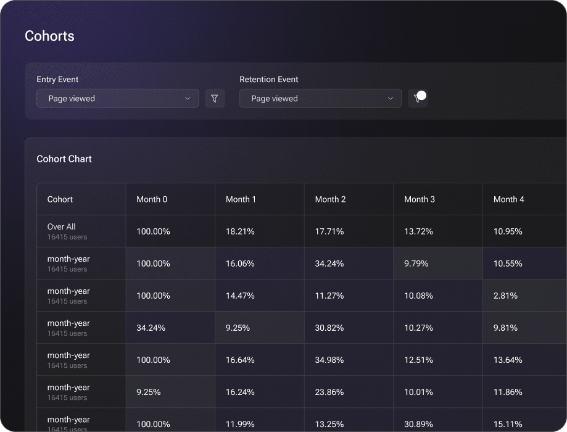Click the chevron arrow in Entry Event box

[188, 99]
